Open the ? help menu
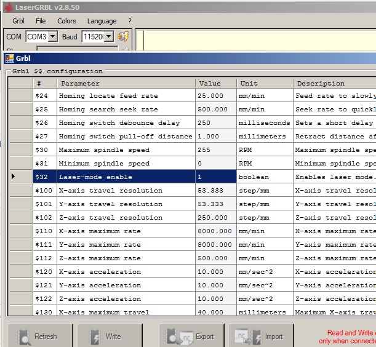The width and height of the screenshot is (376, 347). (130, 21)
